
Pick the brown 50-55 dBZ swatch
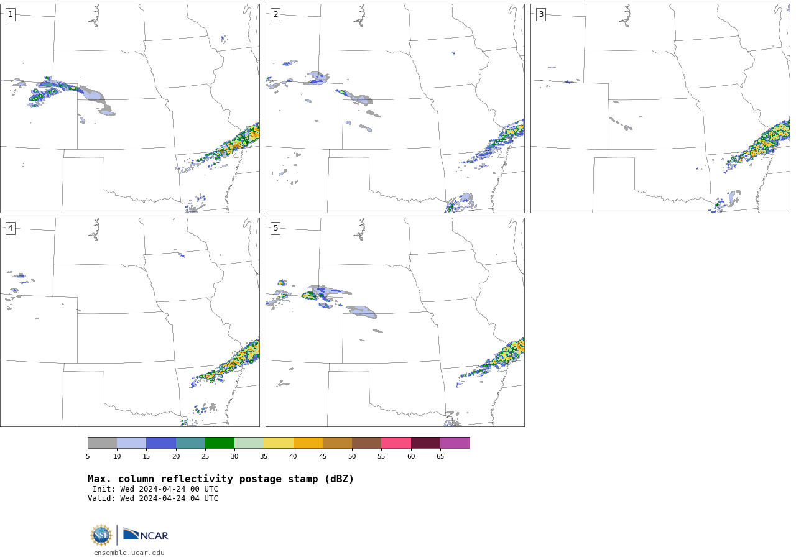tap(366, 443)
